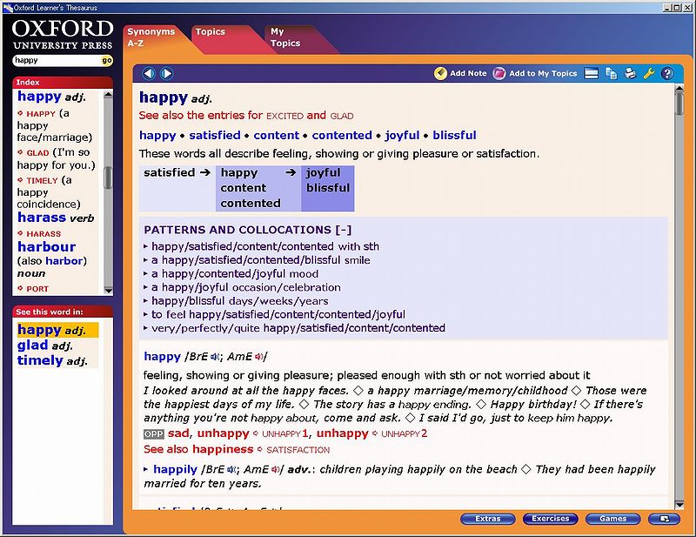
Task: Expand the happily derivative entry arrow
Action: pyautogui.click(x=147, y=470)
